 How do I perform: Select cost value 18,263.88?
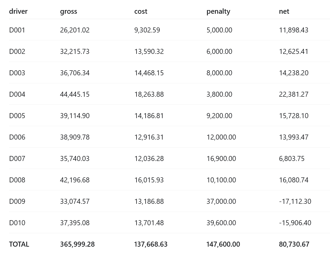tap(149, 94)
